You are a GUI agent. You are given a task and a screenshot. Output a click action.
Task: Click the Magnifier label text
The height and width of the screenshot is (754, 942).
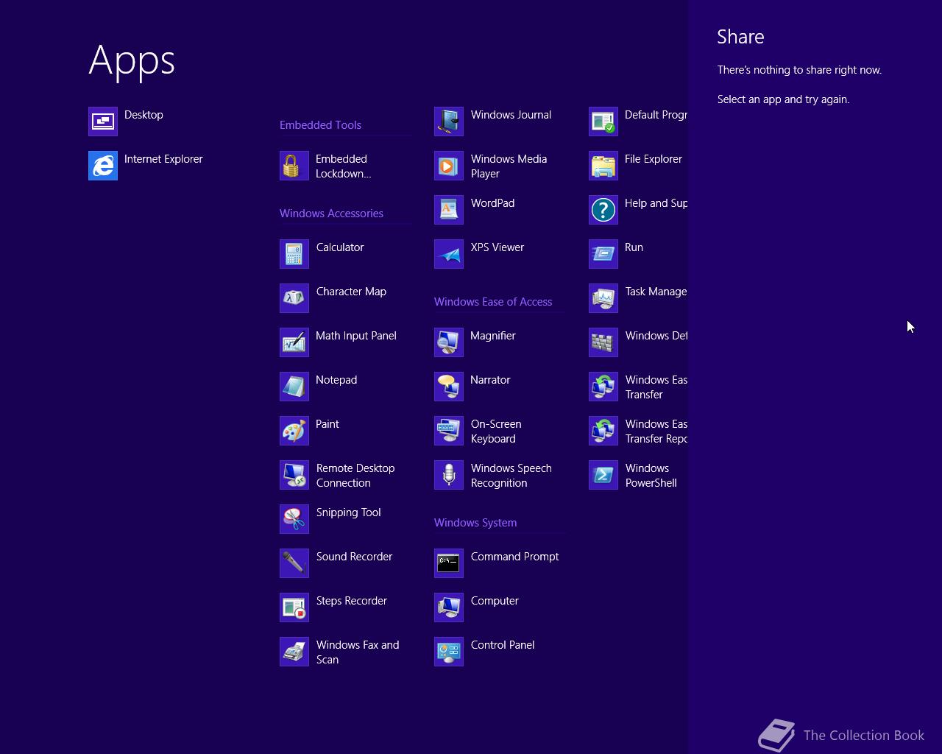[493, 336]
